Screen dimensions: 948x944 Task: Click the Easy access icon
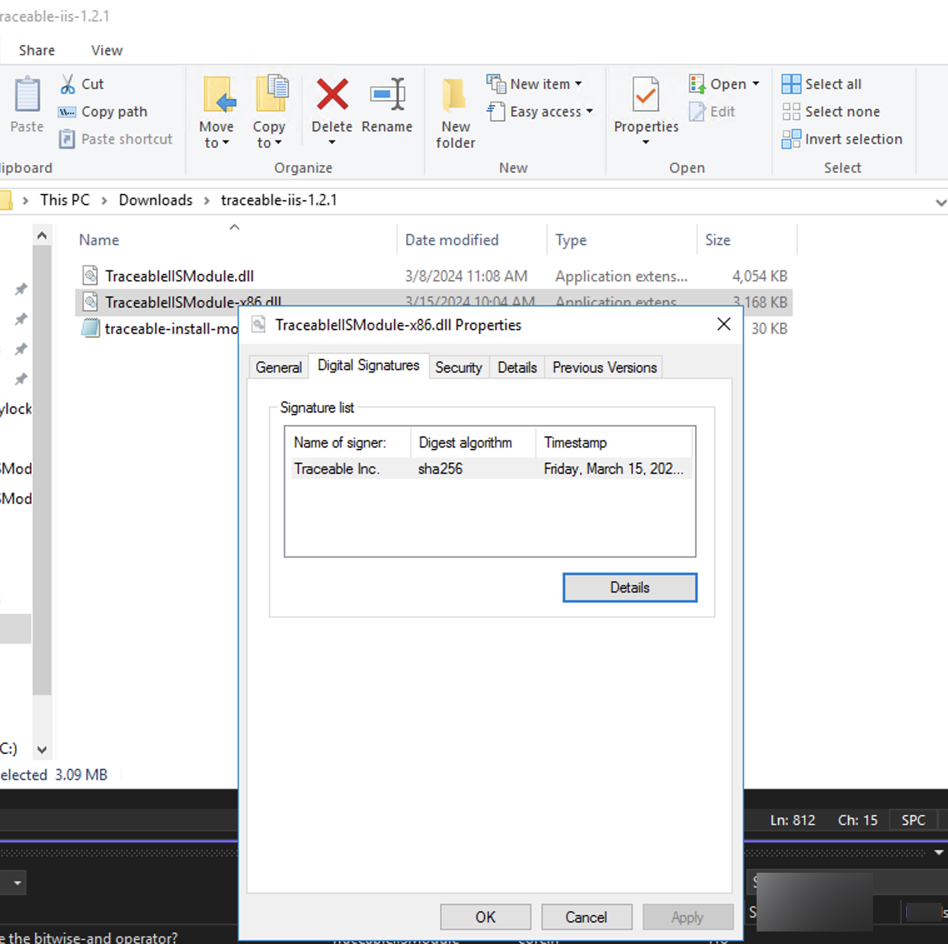click(496, 111)
